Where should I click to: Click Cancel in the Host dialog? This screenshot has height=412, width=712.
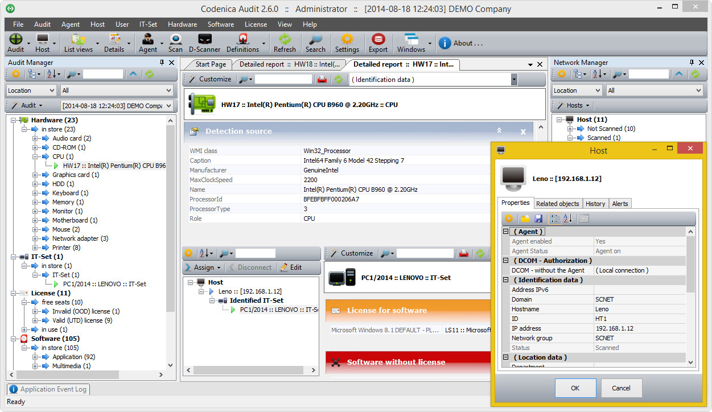621,388
